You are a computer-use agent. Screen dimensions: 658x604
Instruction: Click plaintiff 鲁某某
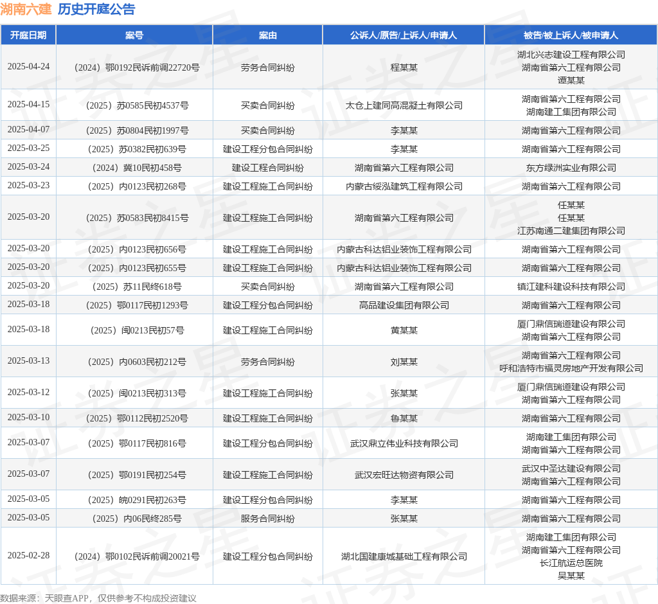point(404,418)
